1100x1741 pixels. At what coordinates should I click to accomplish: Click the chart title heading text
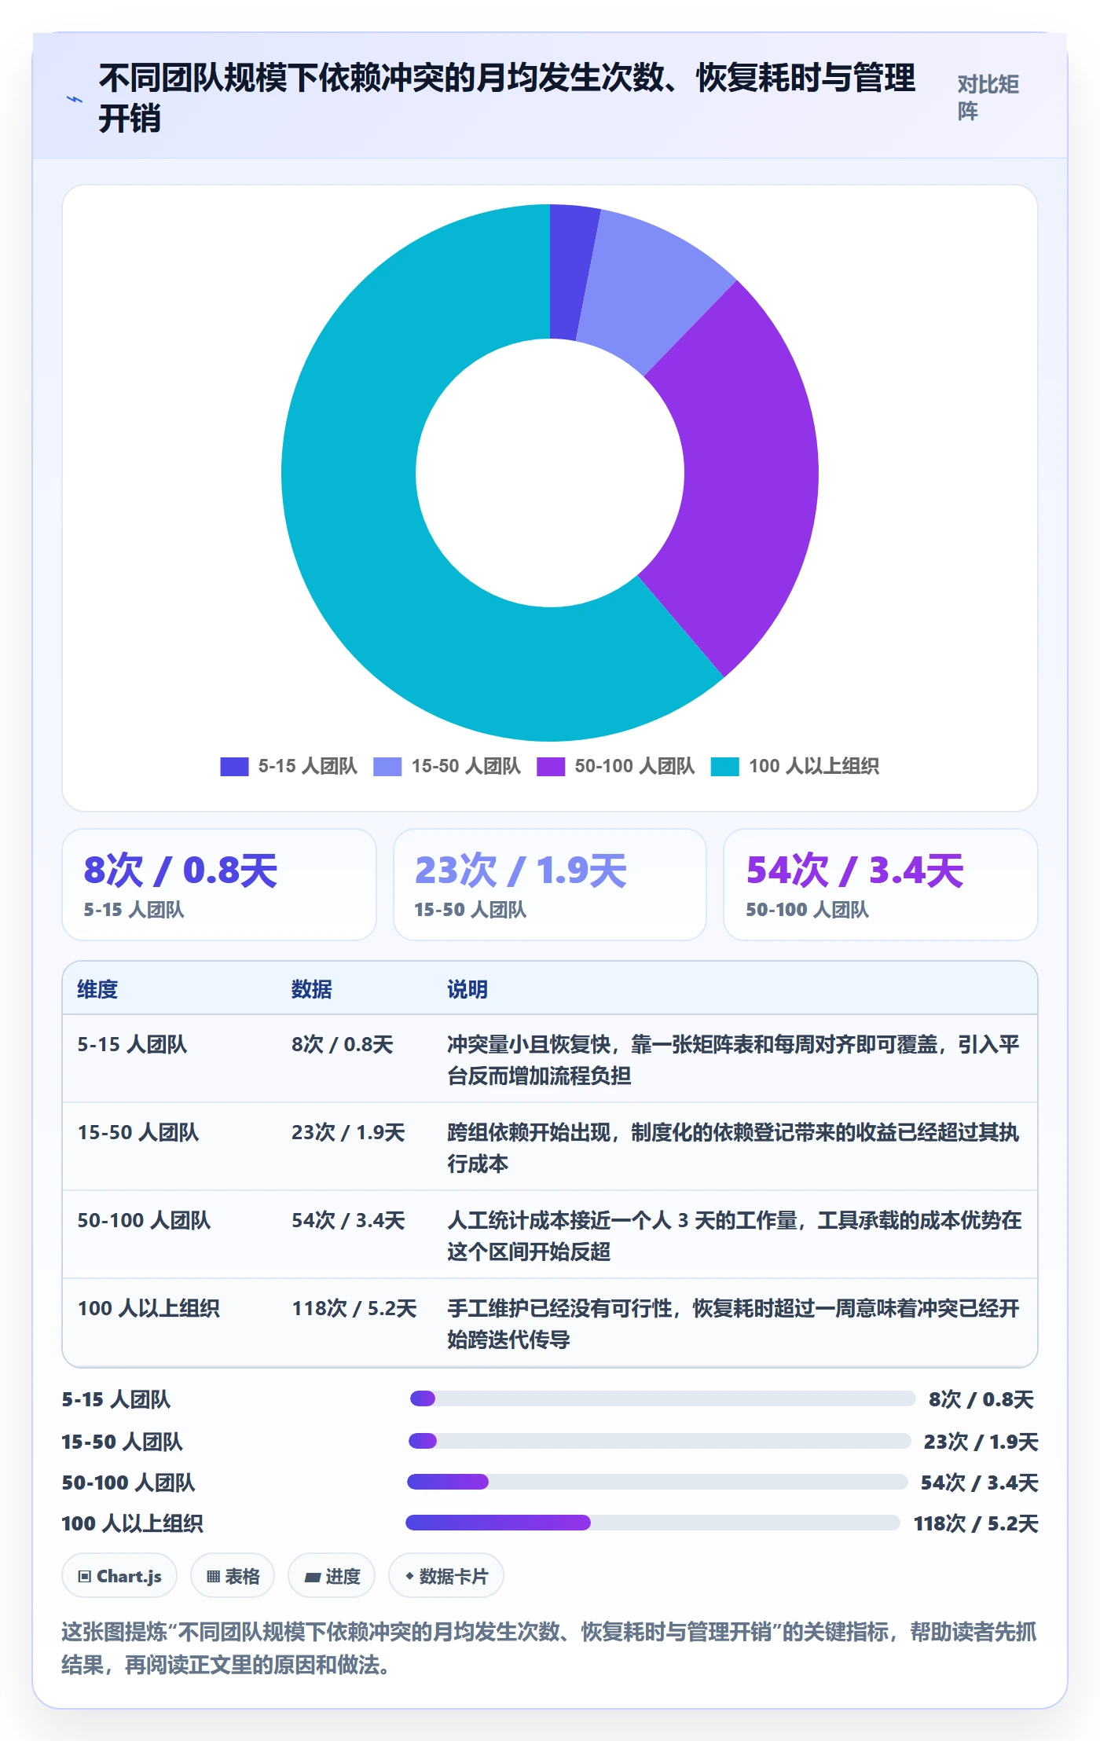507,98
